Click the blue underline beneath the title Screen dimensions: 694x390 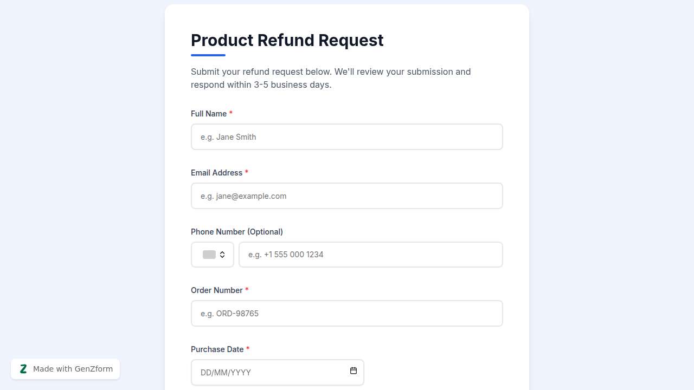pyautogui.click(x=208, y=55)
